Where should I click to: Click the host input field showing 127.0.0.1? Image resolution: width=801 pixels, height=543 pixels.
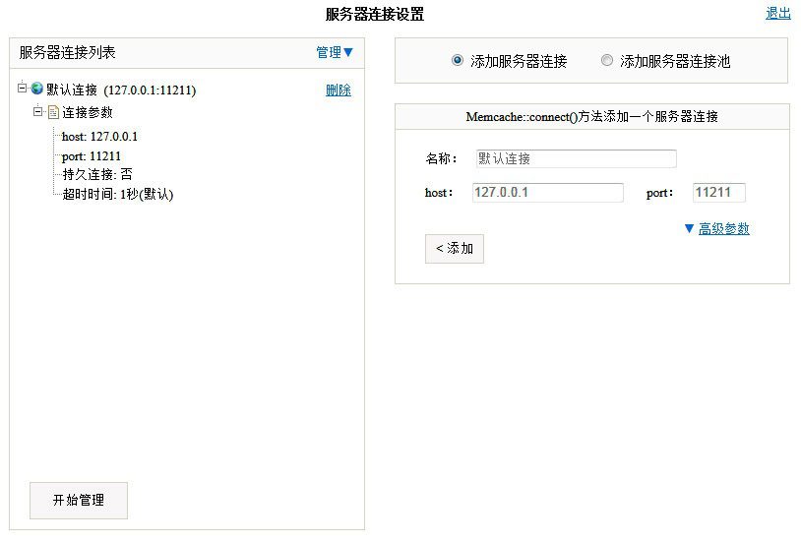[x=547, y=193]
